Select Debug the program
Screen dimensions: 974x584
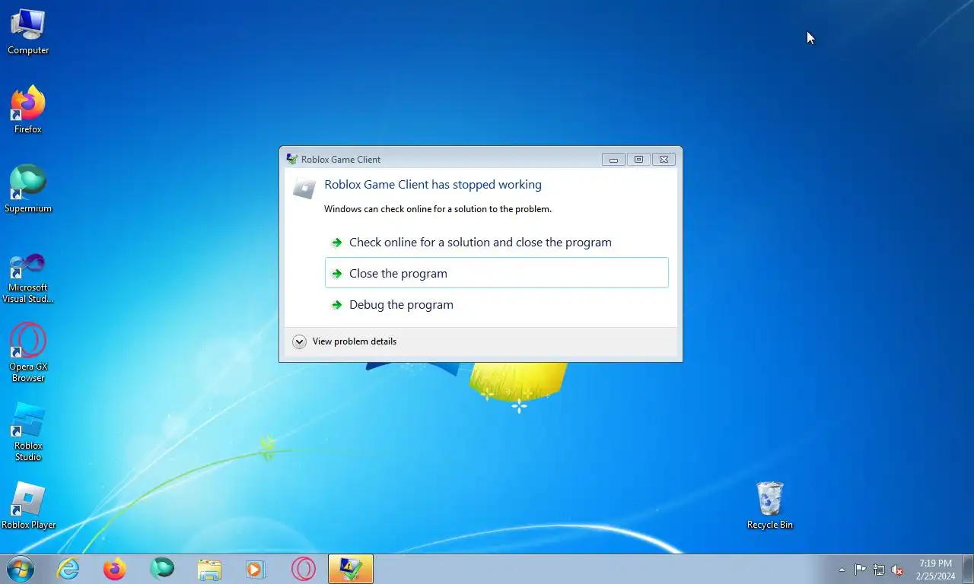click(497, 304)
